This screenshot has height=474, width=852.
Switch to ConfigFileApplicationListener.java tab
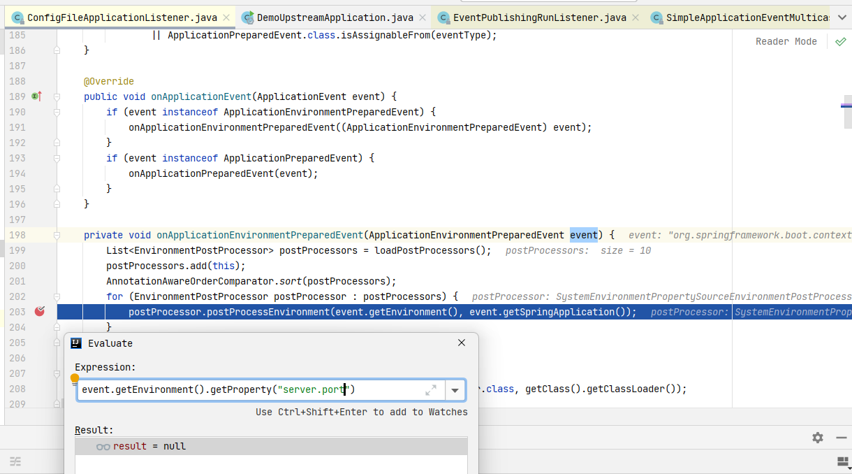122,17
